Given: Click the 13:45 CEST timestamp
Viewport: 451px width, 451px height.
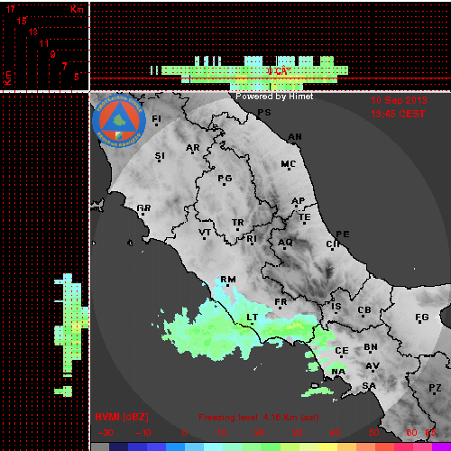Looking at the screenshot, I should click(x=398, y=114).
